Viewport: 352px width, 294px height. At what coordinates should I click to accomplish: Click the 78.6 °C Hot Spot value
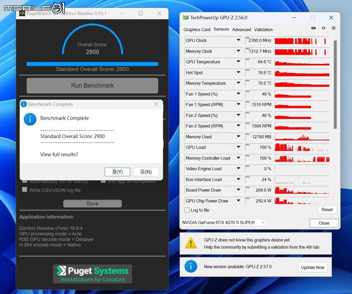(259, 73)
